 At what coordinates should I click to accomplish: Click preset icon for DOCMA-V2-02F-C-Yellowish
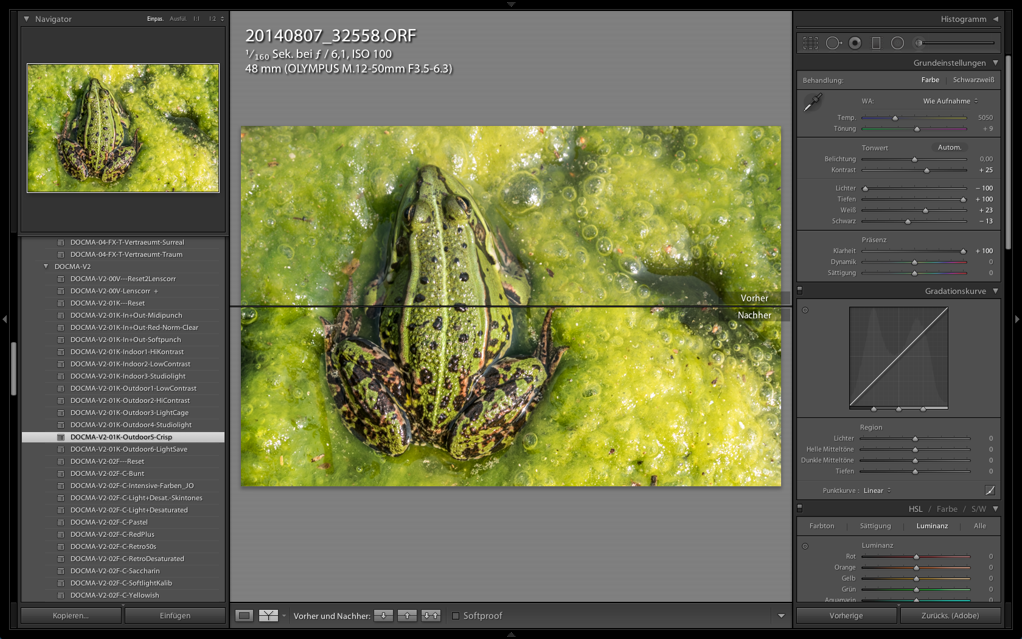click(61, 596)
